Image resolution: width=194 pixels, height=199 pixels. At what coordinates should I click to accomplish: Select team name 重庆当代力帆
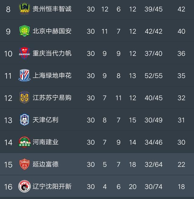pyautogui.click(x=52, y=53)
